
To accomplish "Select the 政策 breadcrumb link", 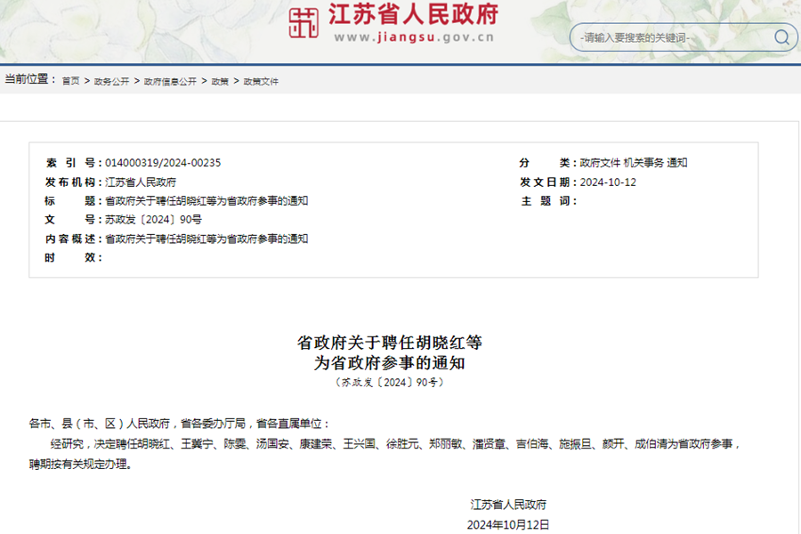I will (220, 81).
